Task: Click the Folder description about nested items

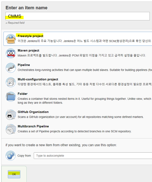Action: tap(85, 101)
